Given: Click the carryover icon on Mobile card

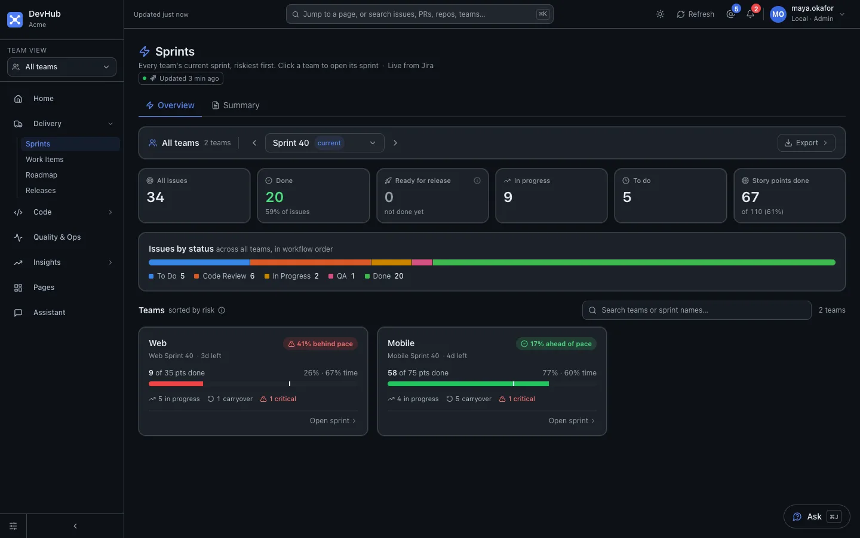Looking at the screenshot, I should pyautogui.click(x=450, y=399).
